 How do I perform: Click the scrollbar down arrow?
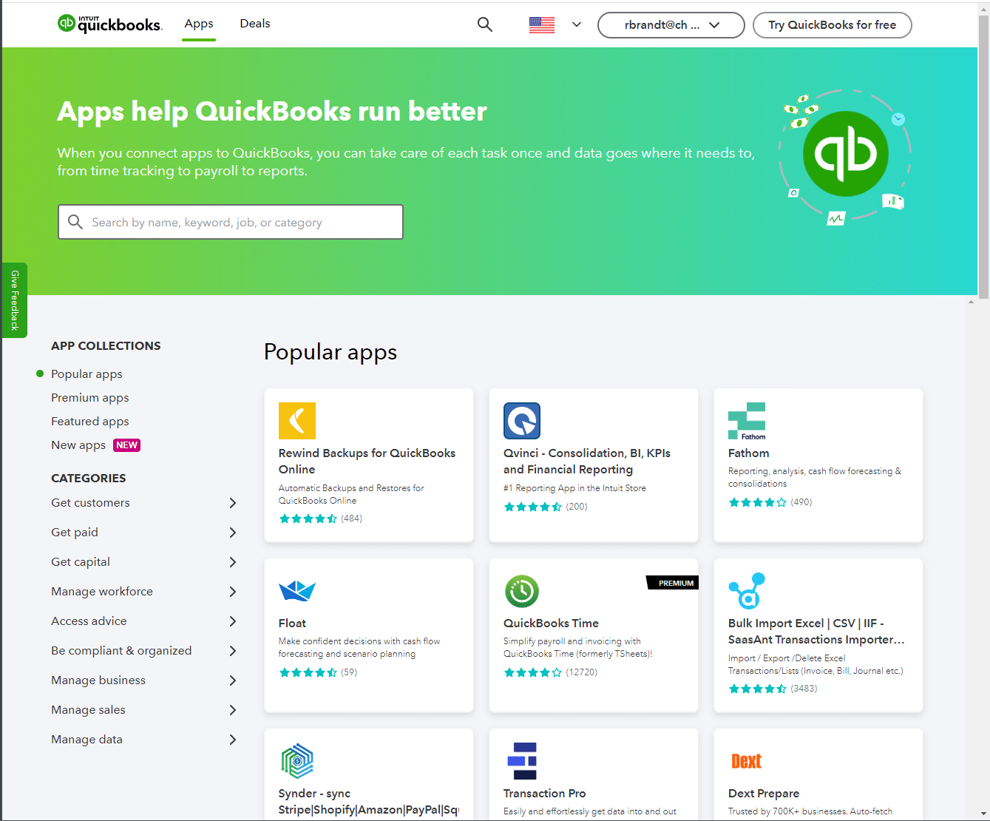click(983, 814)
